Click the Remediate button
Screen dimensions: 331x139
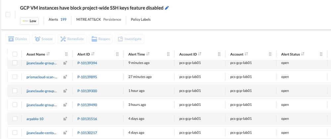click(x=72, y=39)
